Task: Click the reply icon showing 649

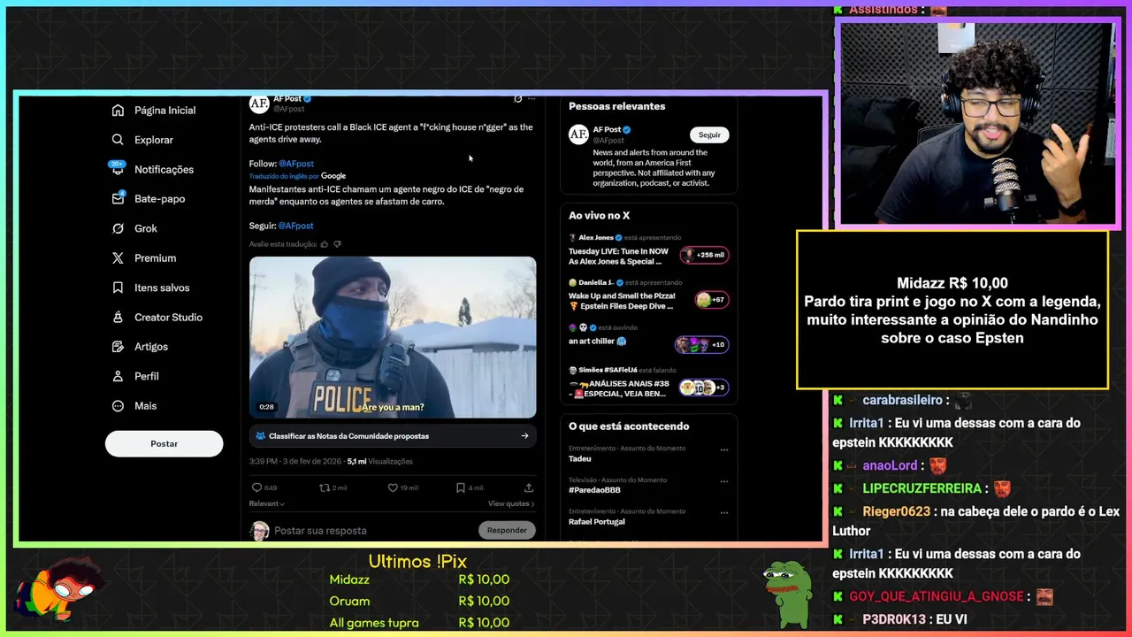Action: pos(256,487)
